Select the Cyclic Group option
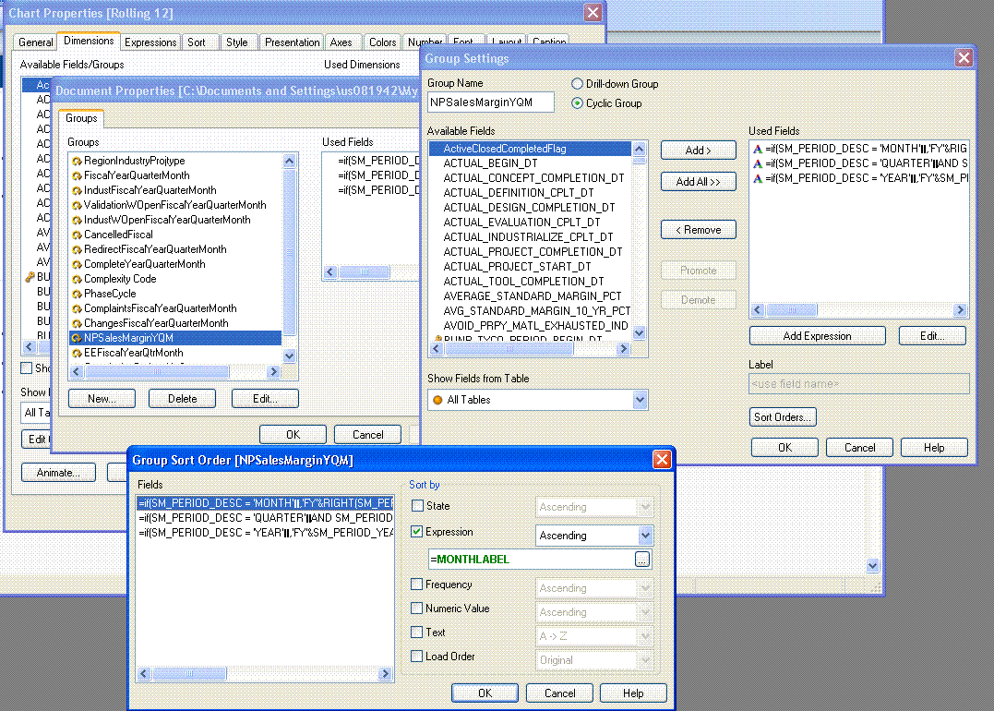The height and width of the screenshot is (711, 994). pyautogui.click(x=577, y=102)
